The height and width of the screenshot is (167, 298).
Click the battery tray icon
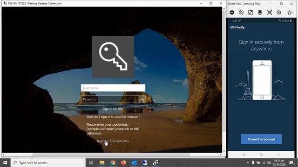258,163
